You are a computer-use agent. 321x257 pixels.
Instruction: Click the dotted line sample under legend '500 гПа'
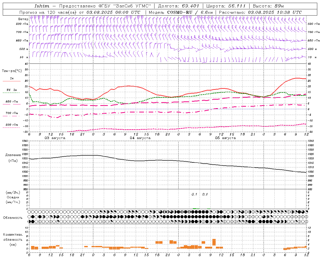[11, 127]
